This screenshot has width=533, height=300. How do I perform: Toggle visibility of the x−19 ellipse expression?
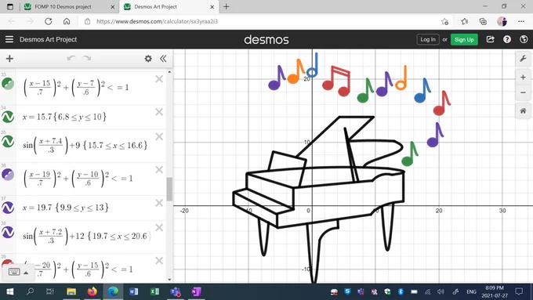(x=8, y=175)
